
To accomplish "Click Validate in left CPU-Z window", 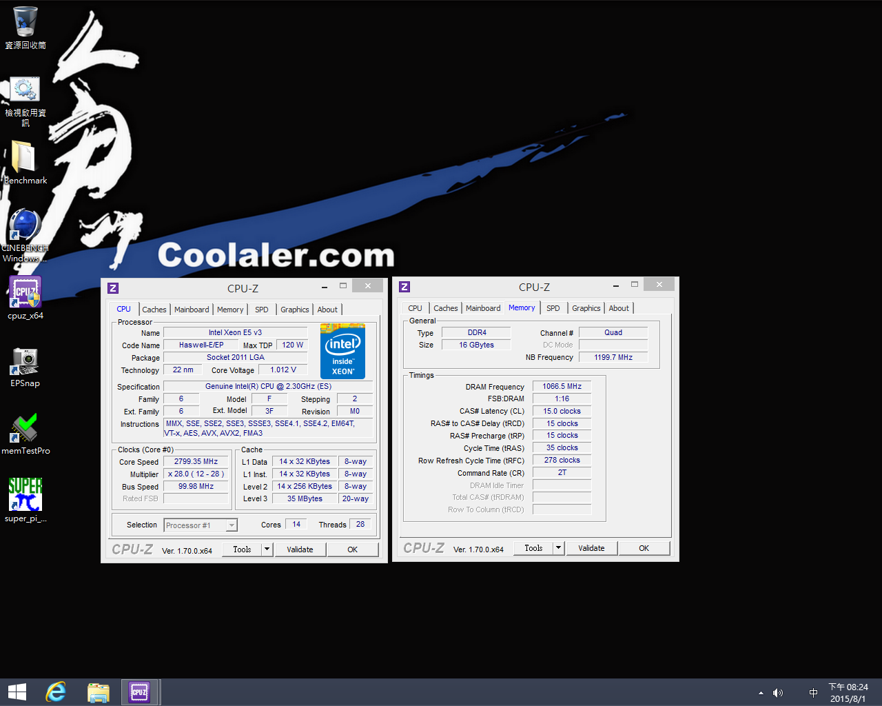I will [x=300, y=549].
